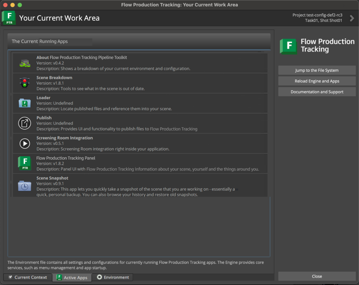Click Jump to the File System
359x285 pixels.
317,70
